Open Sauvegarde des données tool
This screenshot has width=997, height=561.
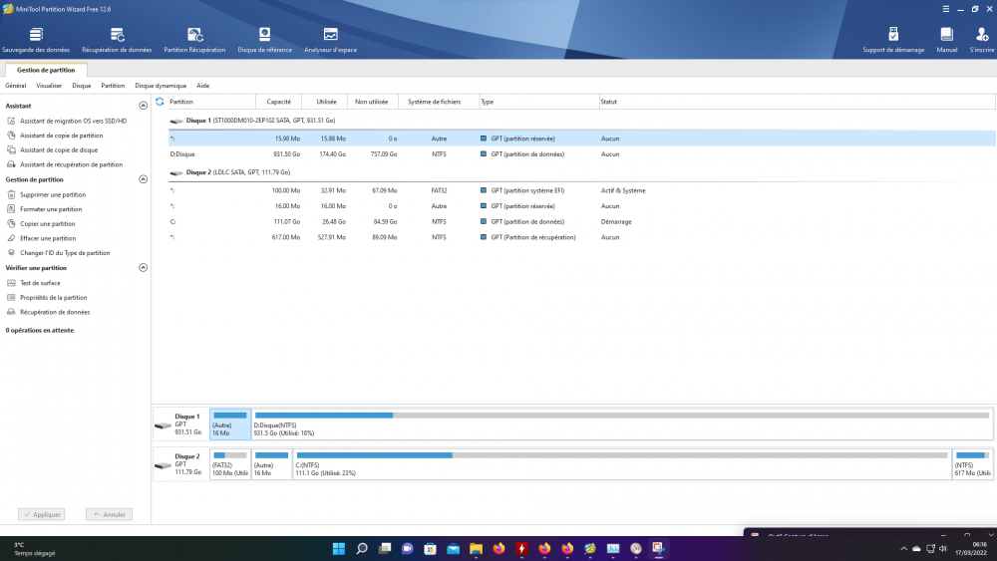[36, 35]
